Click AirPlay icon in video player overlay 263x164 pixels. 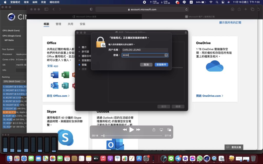pos(161,129)
